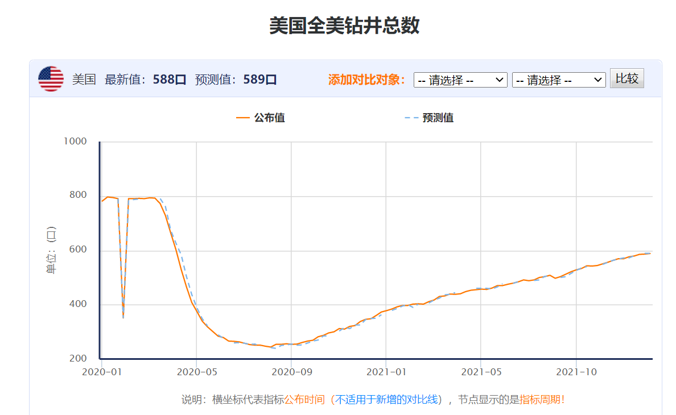Click the blue 不适用于新增的对比线 text
The width and height of the screenshot is (676, 415).
(386, 400)
